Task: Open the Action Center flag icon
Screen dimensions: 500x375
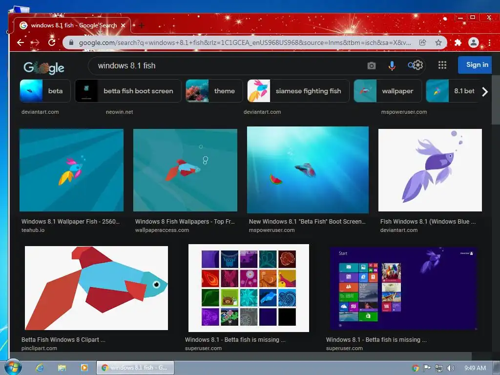Action: click(x=427, y=368)
